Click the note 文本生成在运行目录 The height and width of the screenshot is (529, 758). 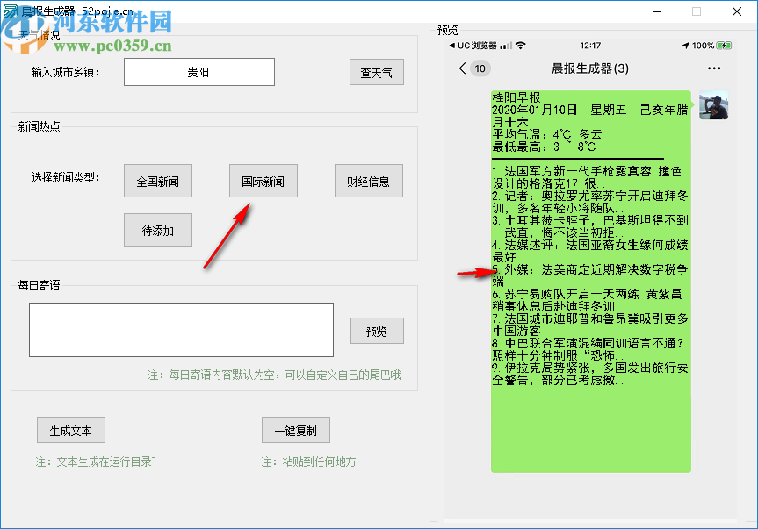95,461
